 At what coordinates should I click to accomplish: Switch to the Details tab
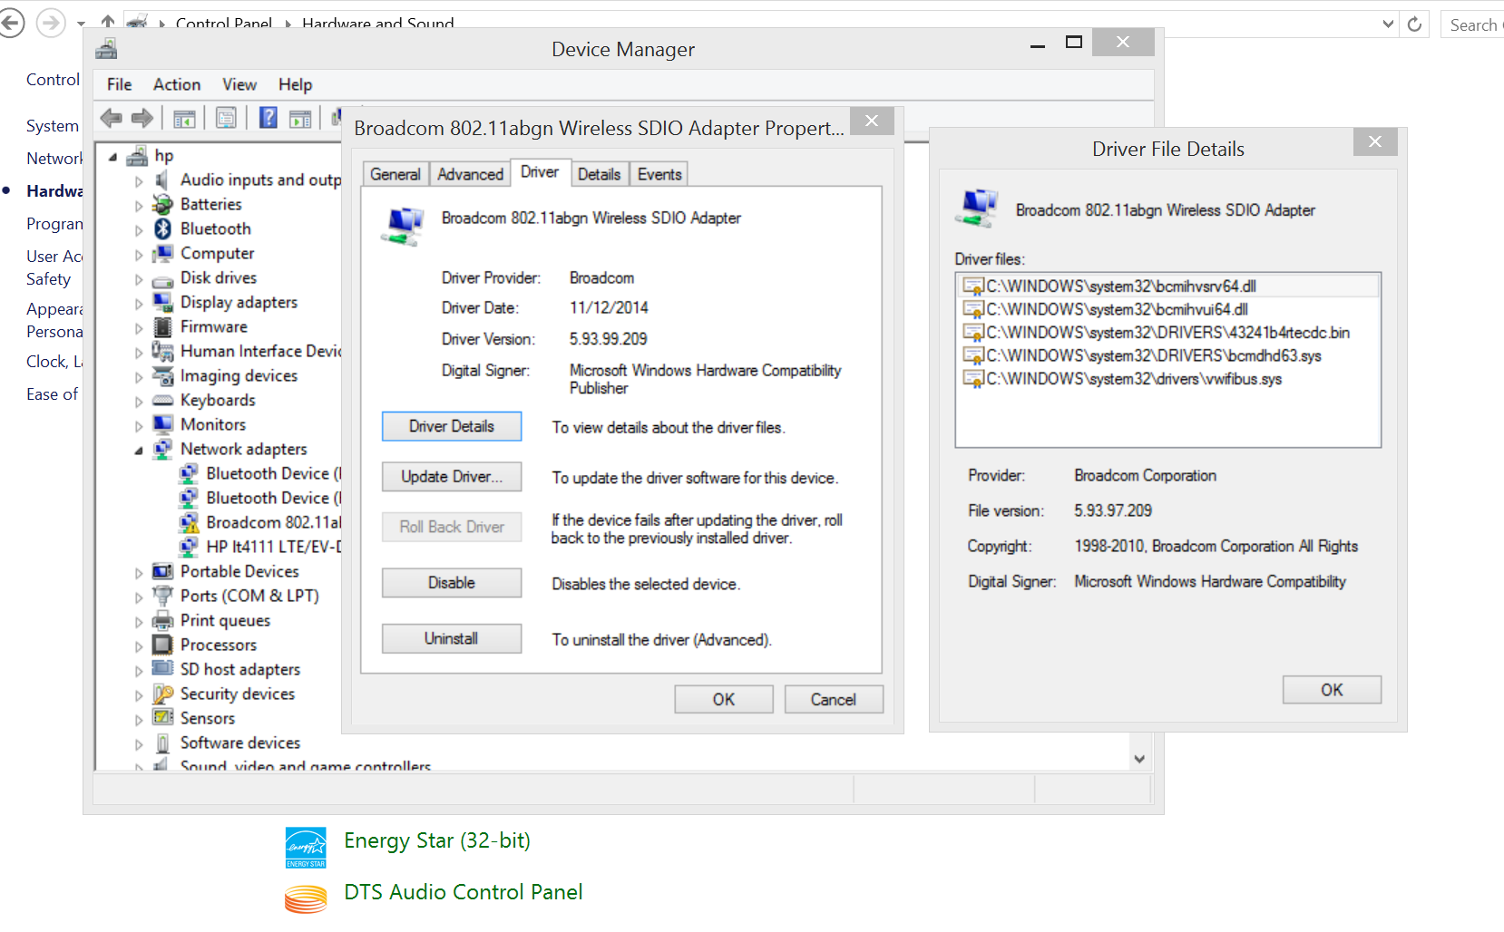(x=599, y=174)
